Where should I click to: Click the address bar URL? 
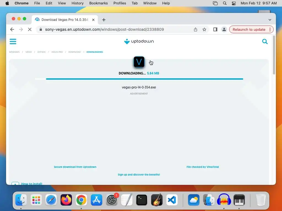pos(104,29)
